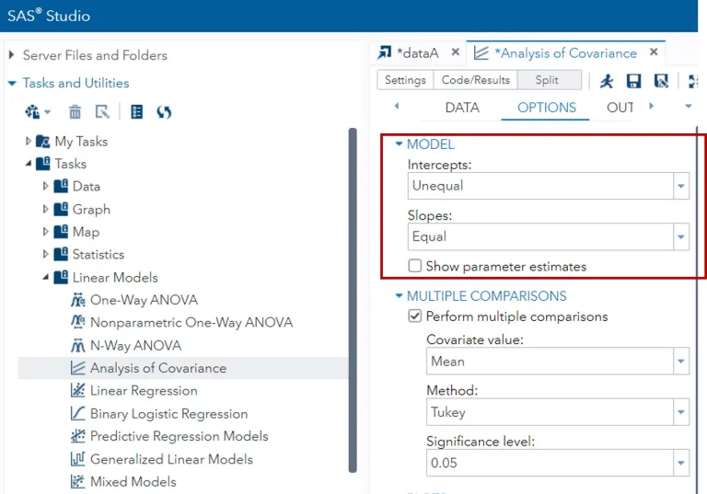The height and width of the screenshot is (494, 707).
Task: Enable Show parameter estimates checkbox
Action: [416, 267]
